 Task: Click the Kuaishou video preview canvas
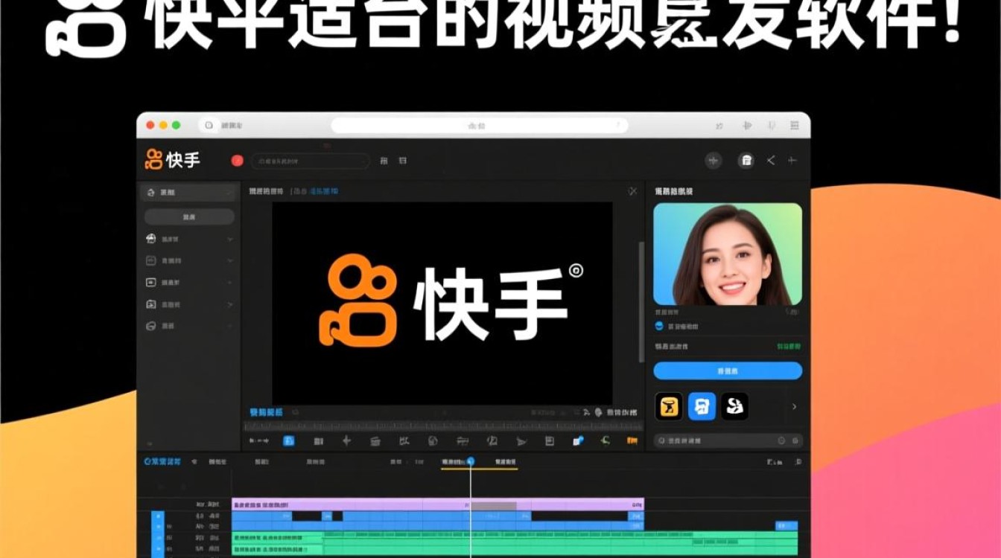(x=442, y=303)
